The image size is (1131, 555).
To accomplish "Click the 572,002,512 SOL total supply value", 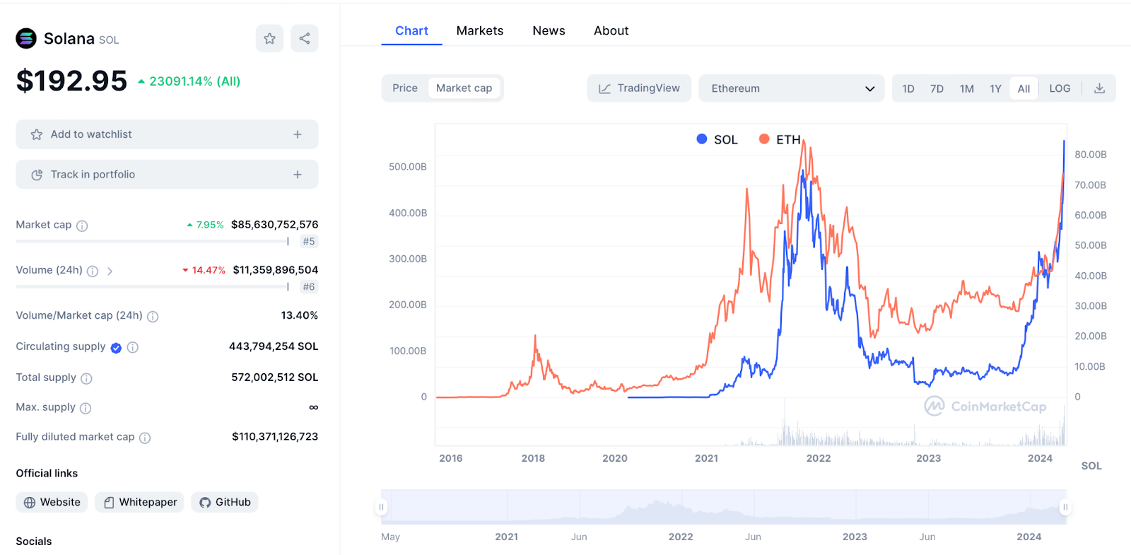I will 275,378.
